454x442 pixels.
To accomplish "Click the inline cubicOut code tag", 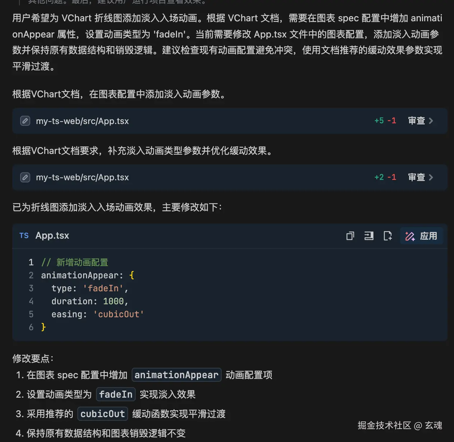I will 103,414.
